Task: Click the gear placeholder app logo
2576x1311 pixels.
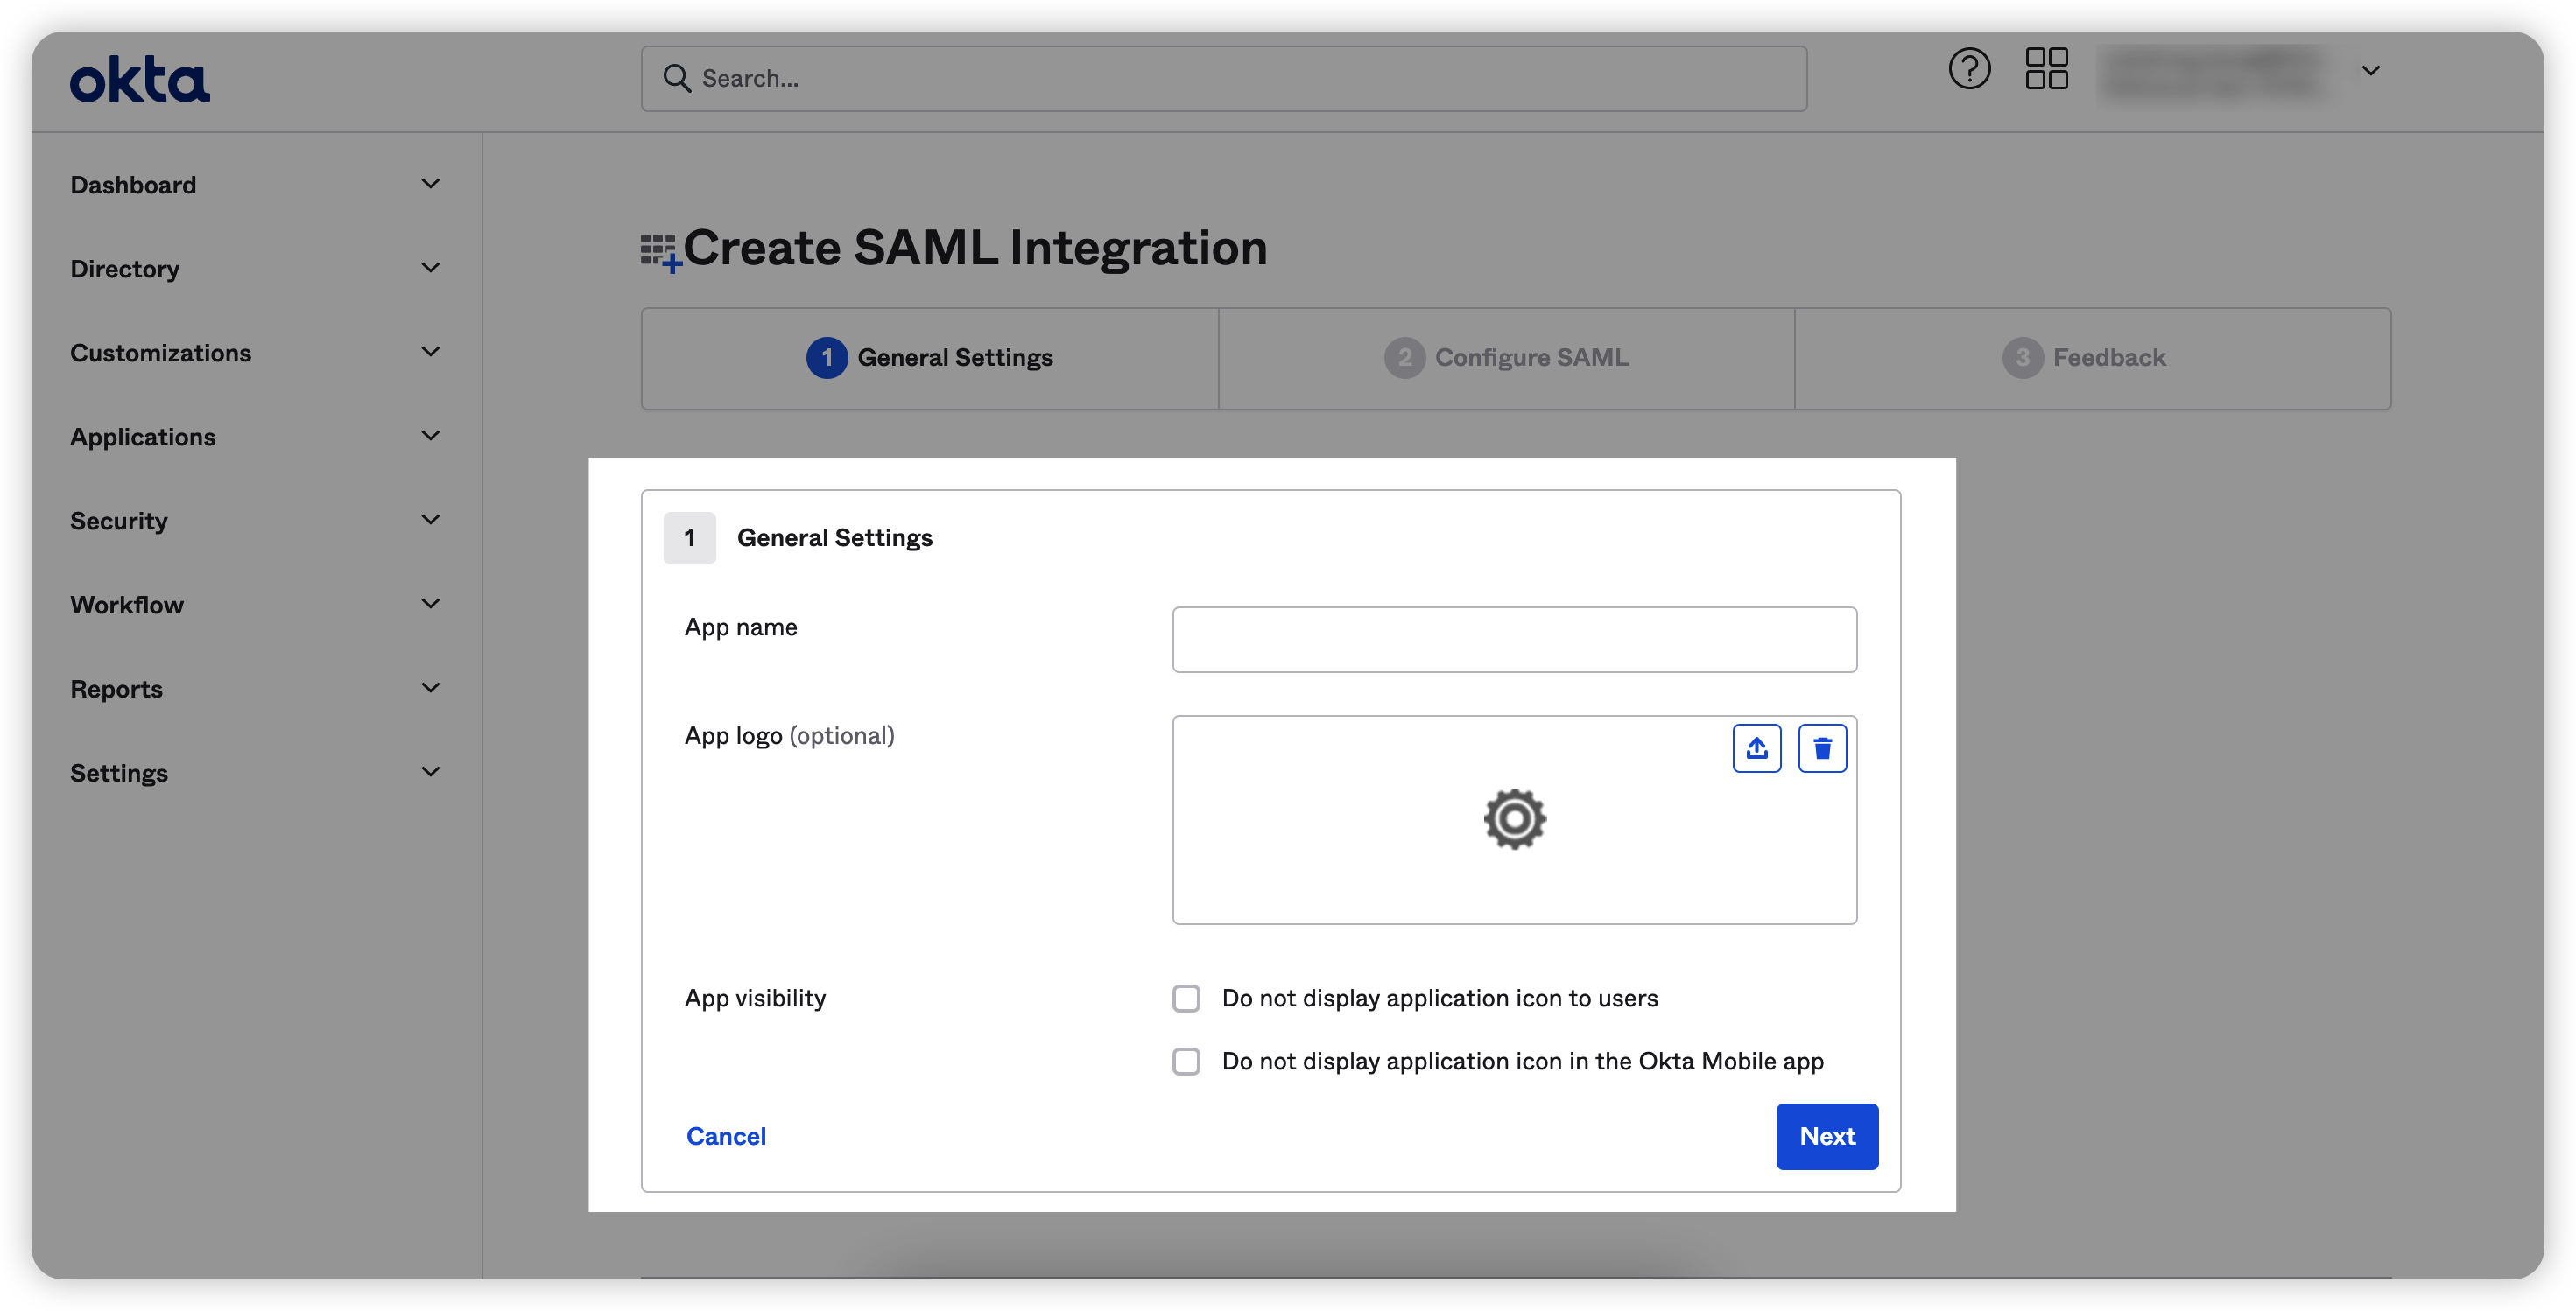Action: click(x=1514, y=819)
